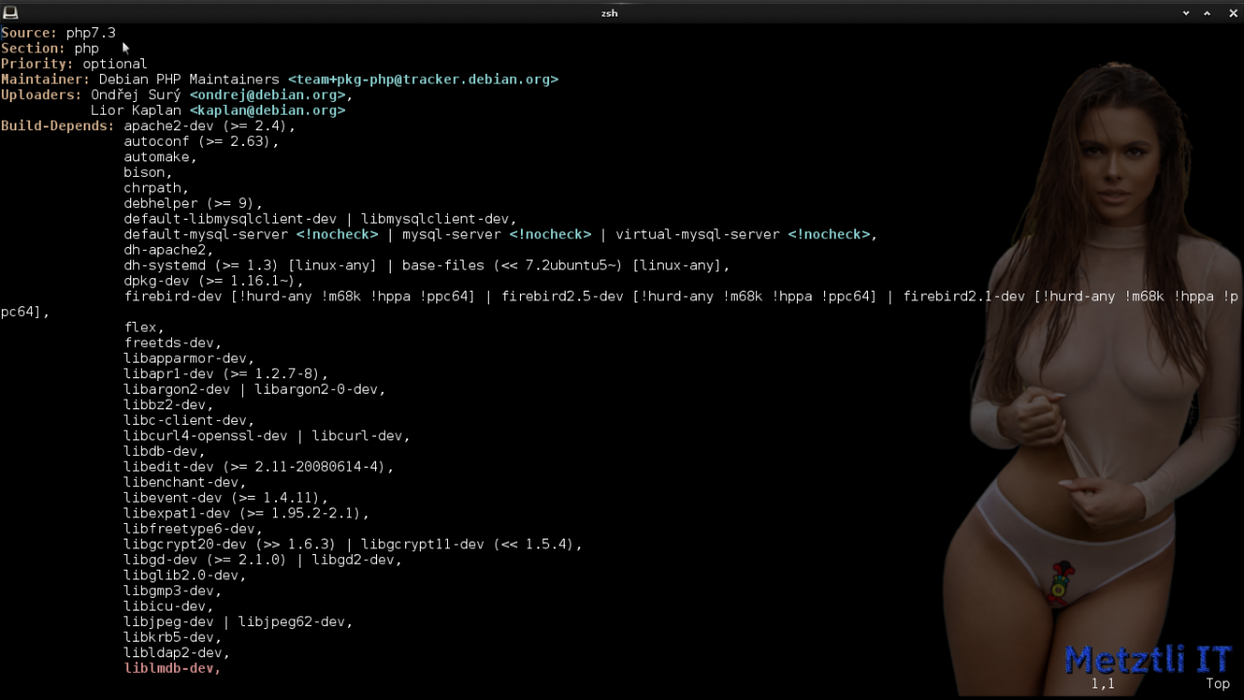
Task: Click the 'libglib2.0-dev,' line
Action: 185,577
